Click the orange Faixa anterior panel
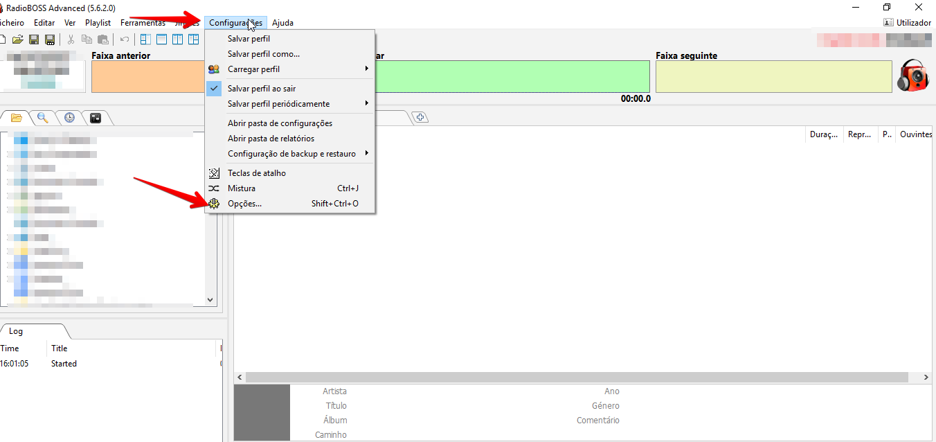 tap(150, 76)
